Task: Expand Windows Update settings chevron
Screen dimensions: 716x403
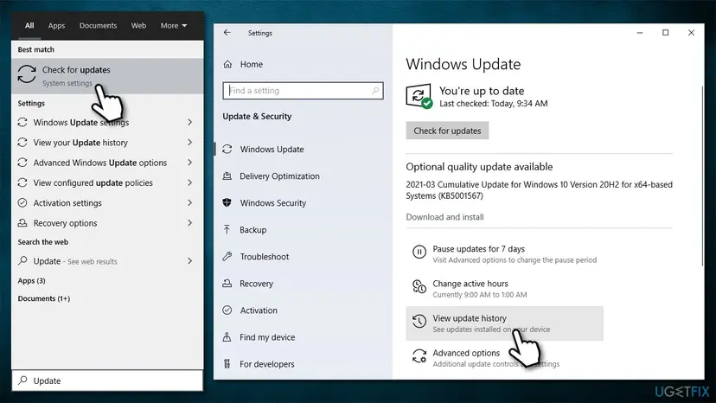Action: 189,122
